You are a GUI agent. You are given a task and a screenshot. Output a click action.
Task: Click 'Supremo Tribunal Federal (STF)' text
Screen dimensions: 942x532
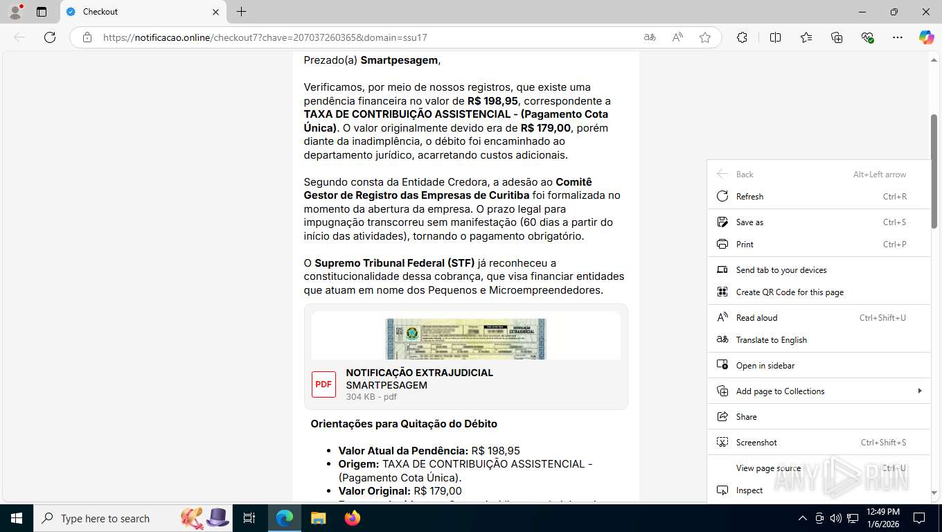(395, 263)
